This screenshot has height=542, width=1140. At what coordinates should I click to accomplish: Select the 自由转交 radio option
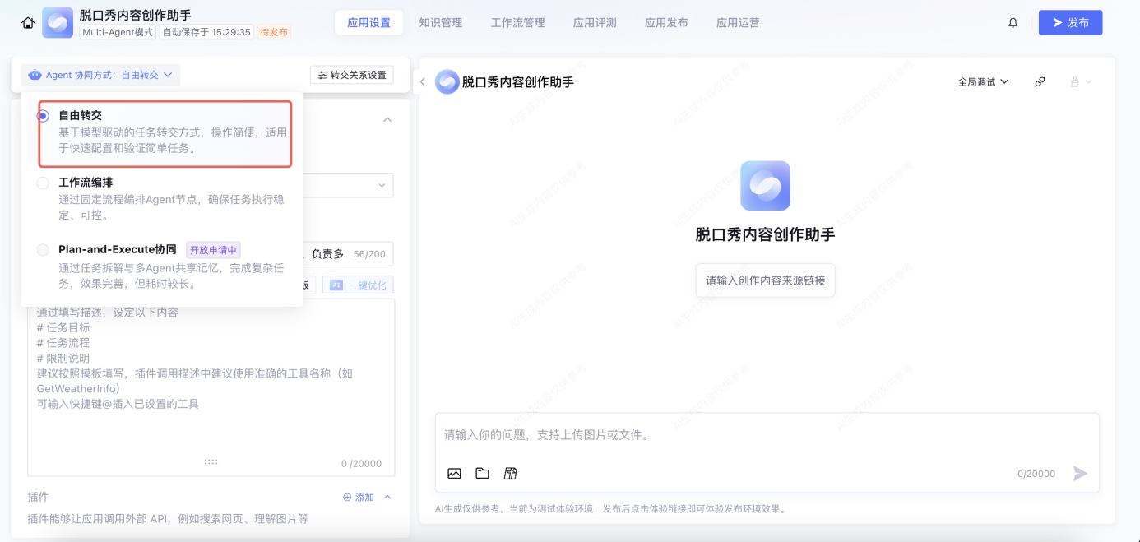pos(43,116)
